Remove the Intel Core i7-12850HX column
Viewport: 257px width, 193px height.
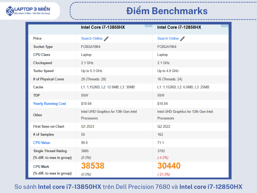click(225, 25)
